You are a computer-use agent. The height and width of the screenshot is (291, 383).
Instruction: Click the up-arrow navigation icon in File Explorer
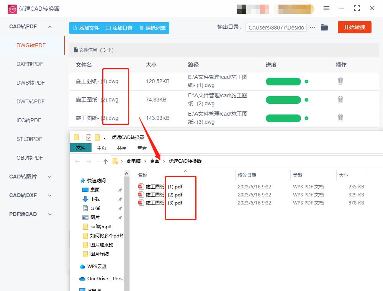[106, 161]
